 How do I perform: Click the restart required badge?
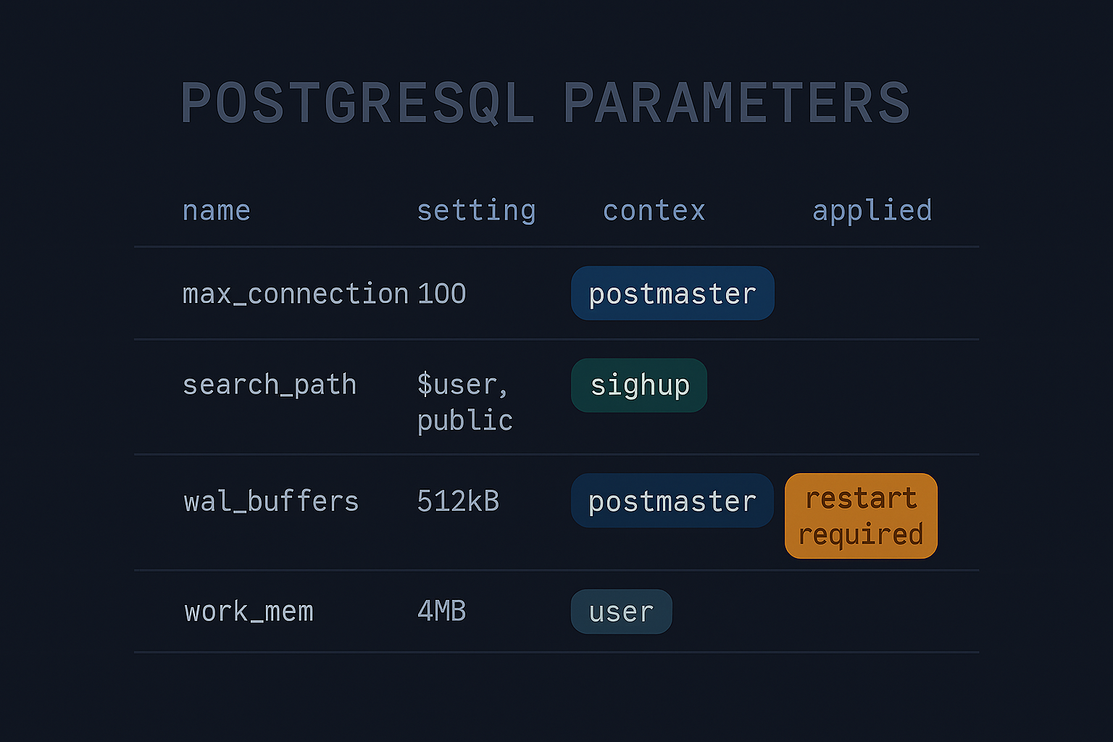(x=861, y=516)
